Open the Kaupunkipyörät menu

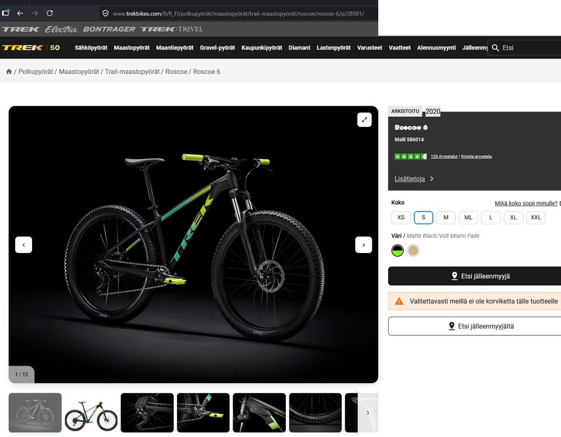(262, 47)
